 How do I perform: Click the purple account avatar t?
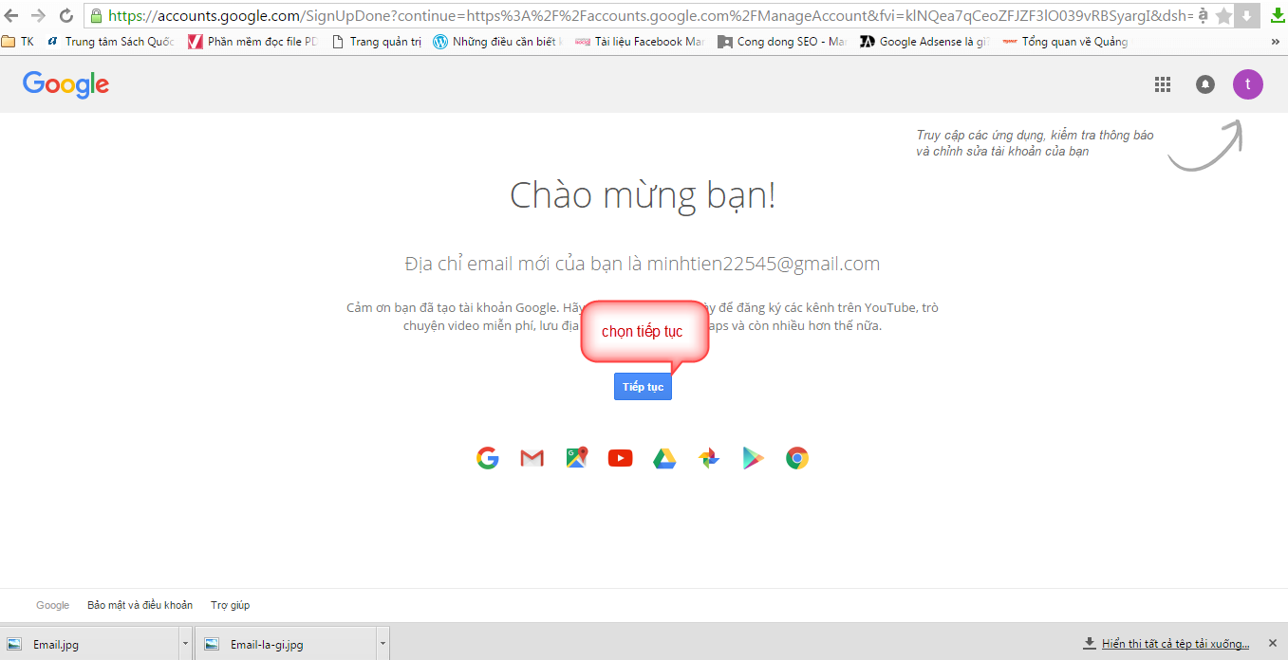[x=1248, y=84]
